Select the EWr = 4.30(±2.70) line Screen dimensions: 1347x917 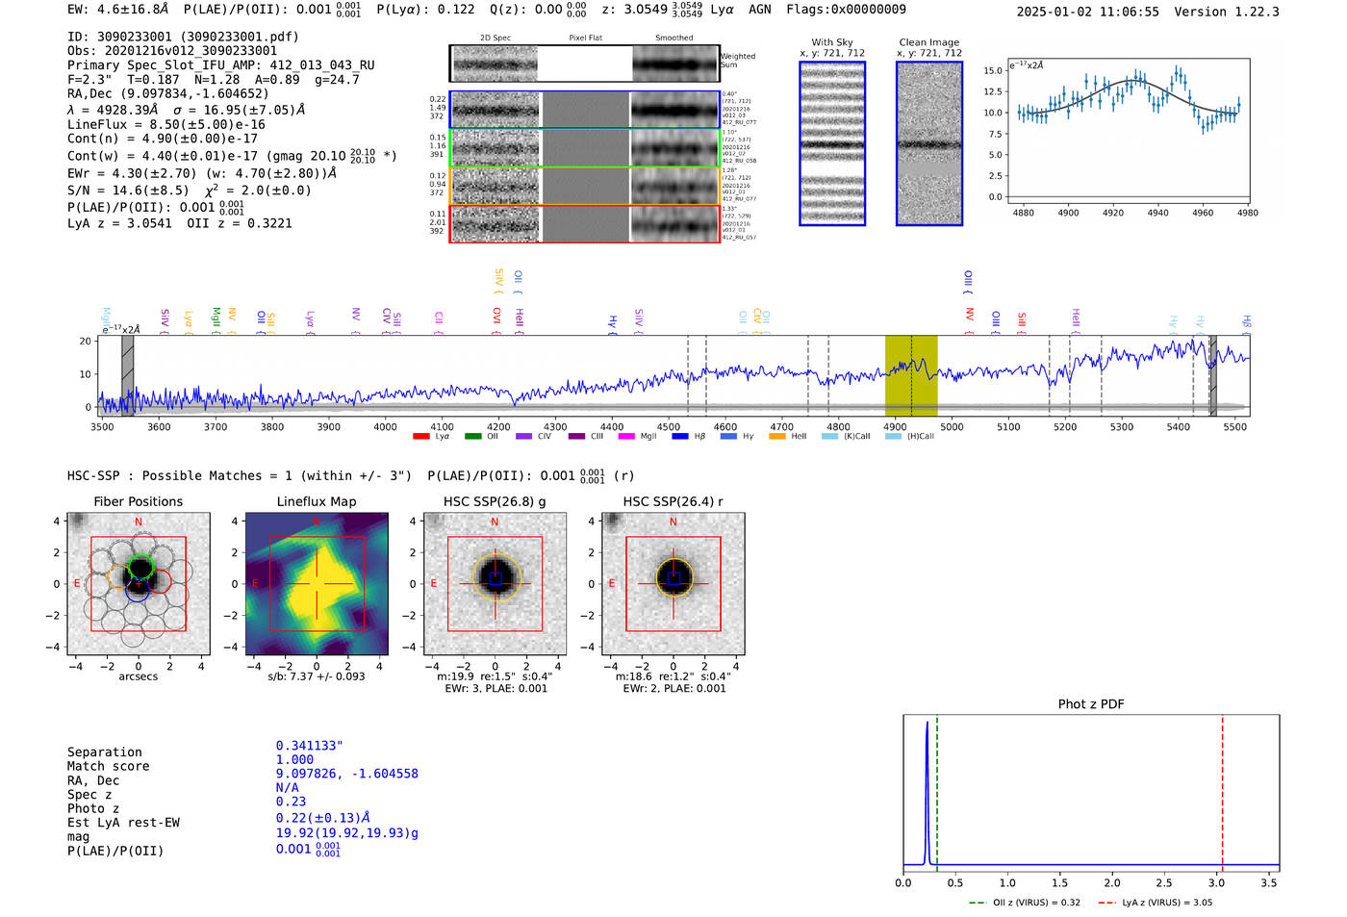point(202,174)
